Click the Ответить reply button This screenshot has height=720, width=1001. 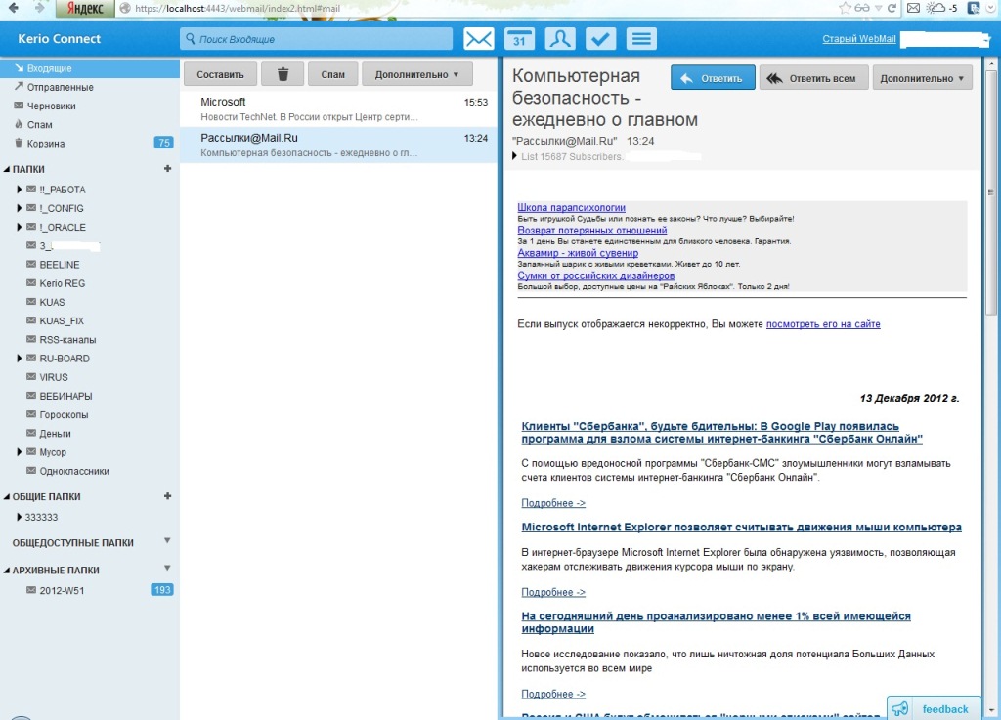coord(713,78)
